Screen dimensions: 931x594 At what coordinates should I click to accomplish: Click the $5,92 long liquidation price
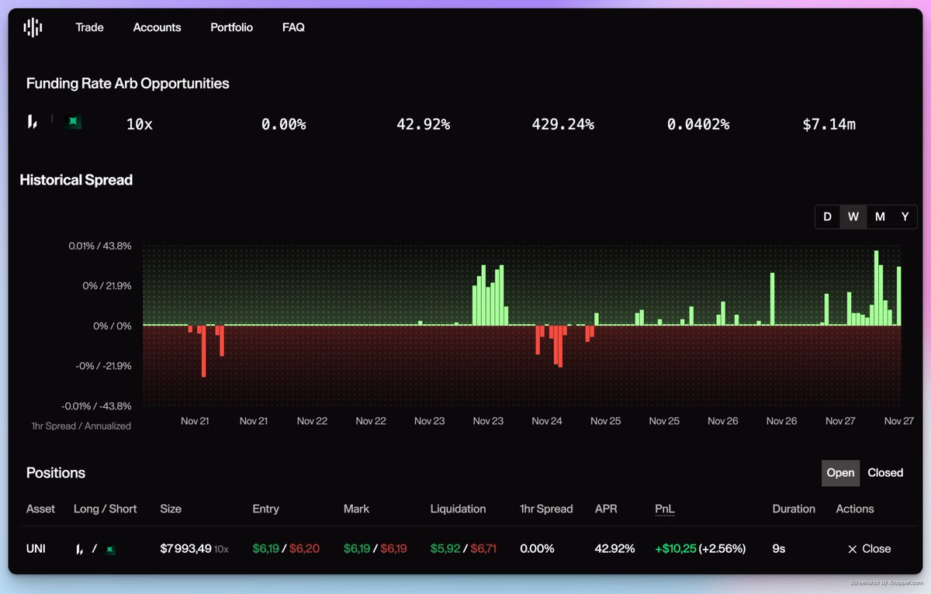point(445,548)
